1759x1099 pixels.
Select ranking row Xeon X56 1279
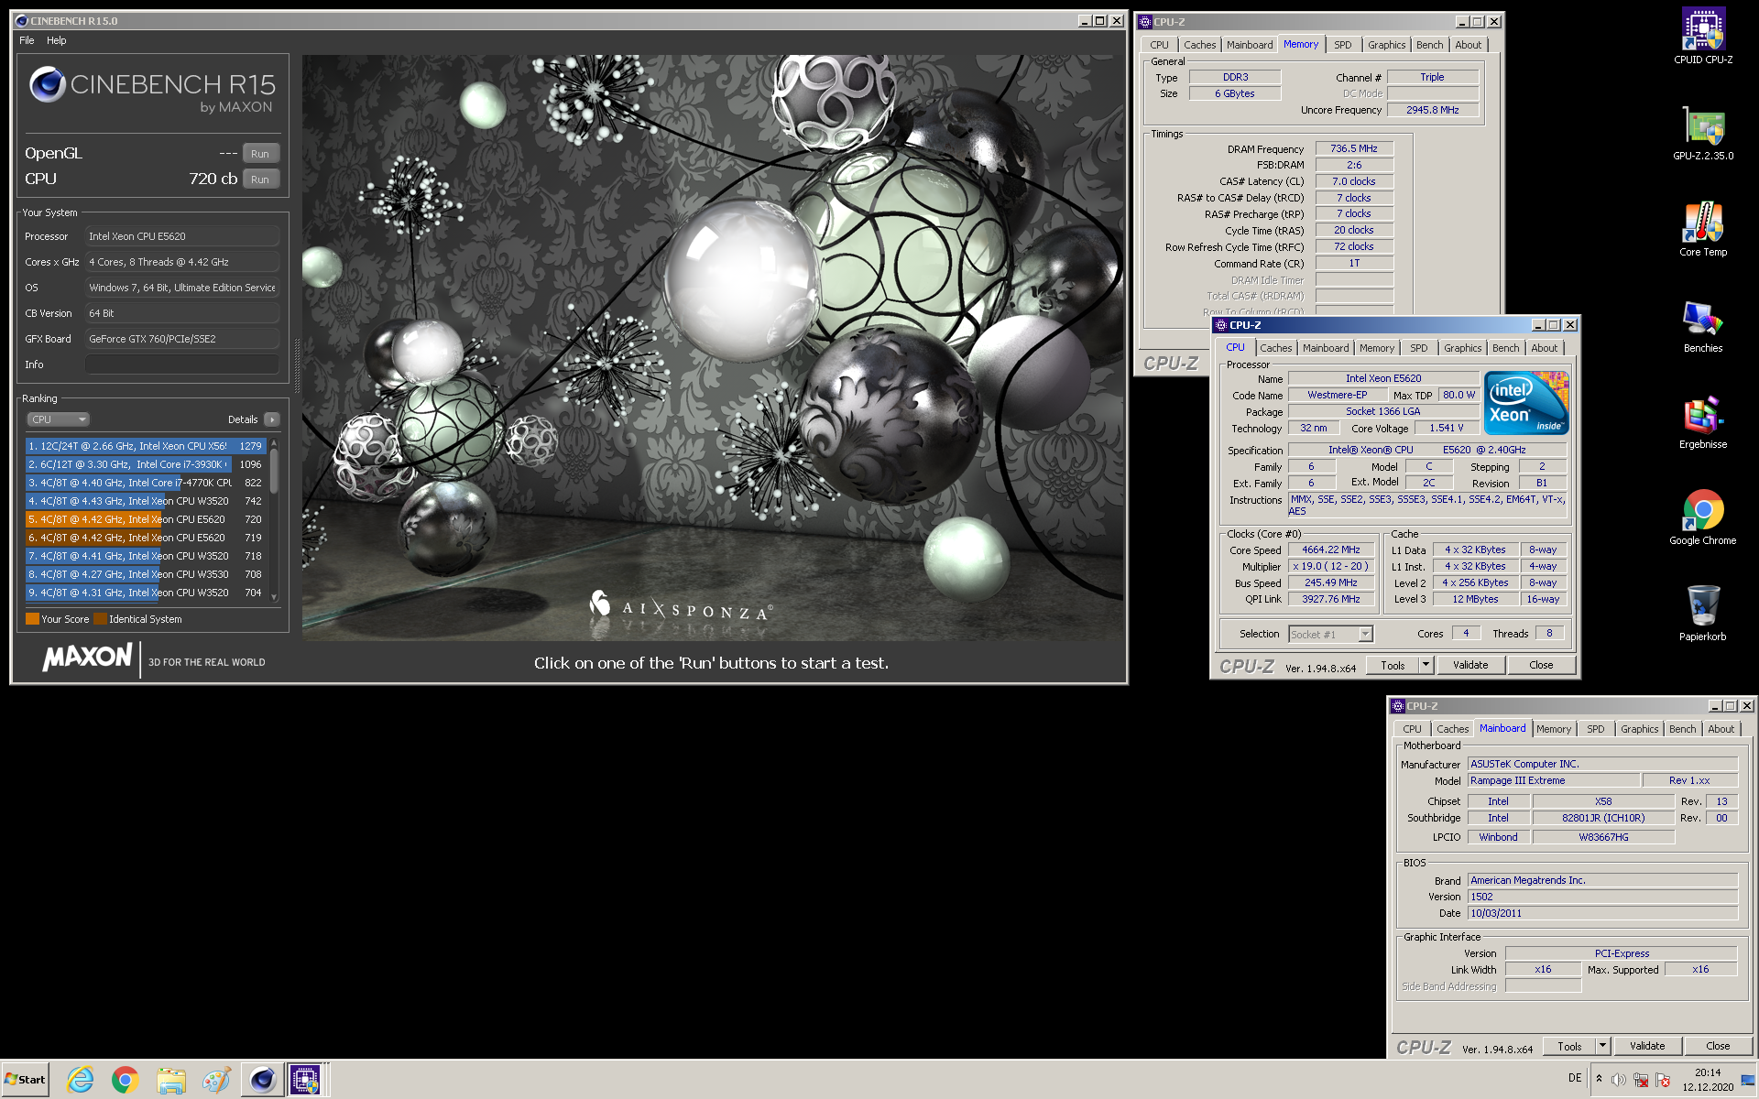tap(146, 446)
